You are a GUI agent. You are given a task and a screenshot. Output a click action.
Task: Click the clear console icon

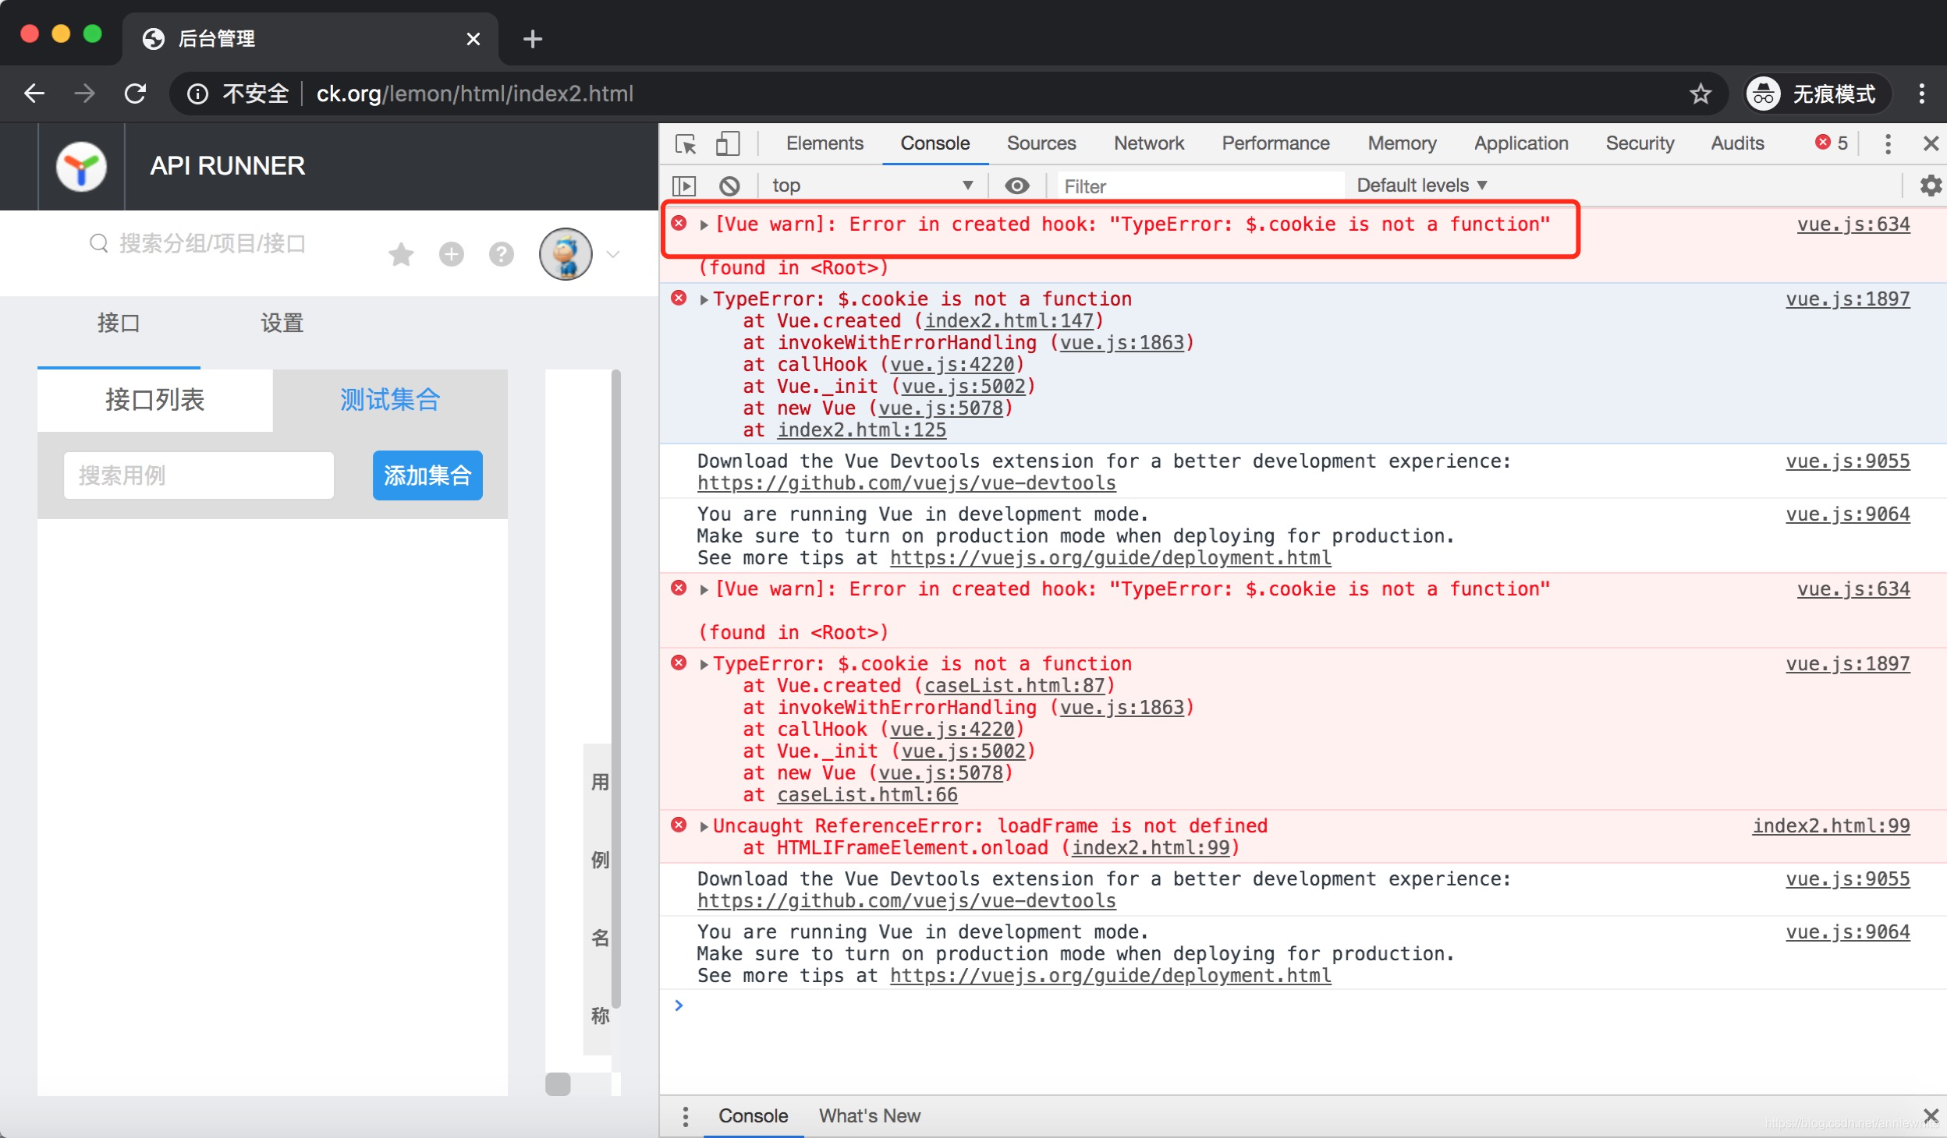click(x=728, y=184)
